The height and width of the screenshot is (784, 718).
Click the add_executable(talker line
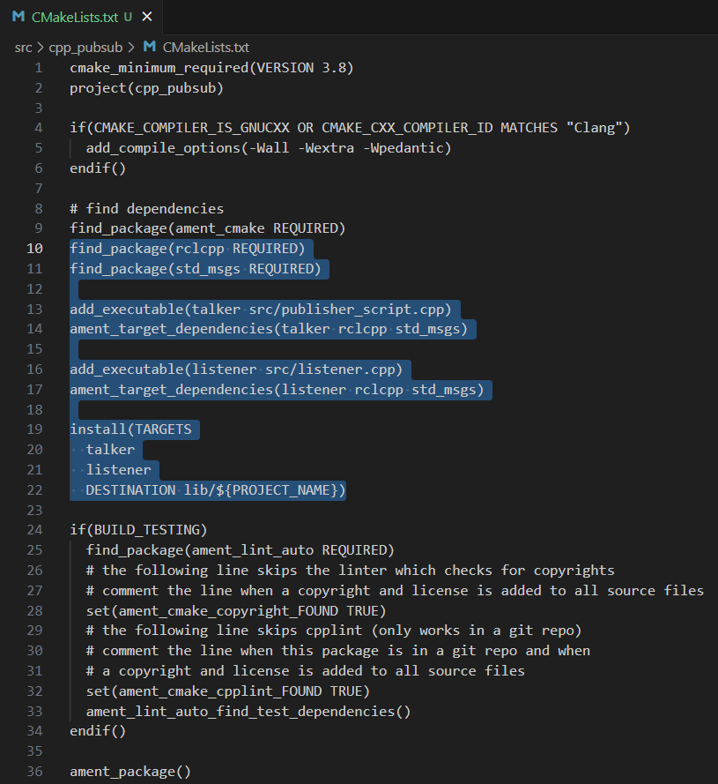click(x=260, y=309)
